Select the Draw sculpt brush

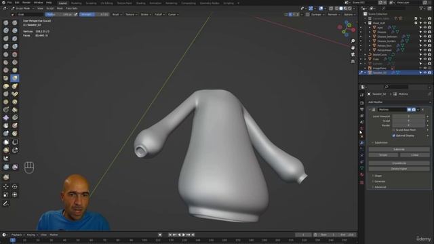[6, 22]
